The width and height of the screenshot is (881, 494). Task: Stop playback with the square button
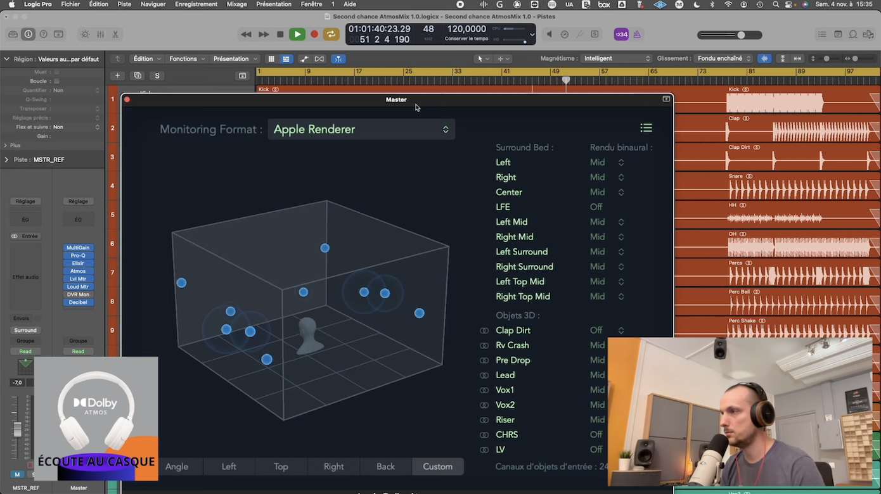click(x=280, y=34)
